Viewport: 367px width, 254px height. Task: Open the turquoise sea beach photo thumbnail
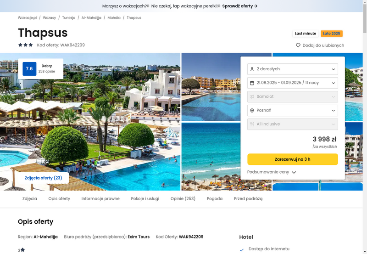211,156
